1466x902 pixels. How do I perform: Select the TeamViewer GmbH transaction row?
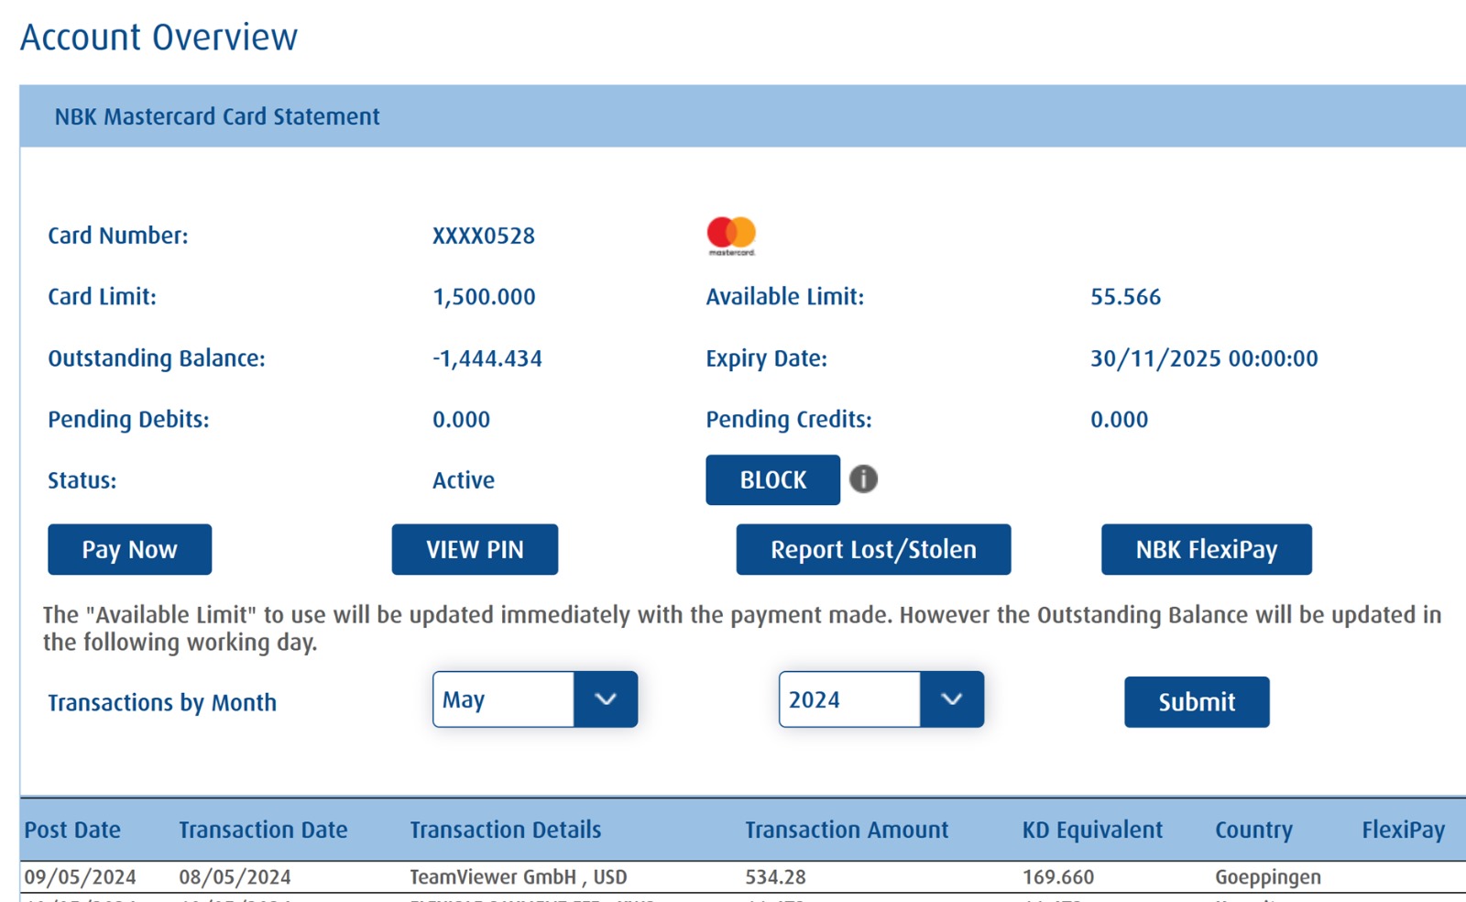click(x=518, y=877)
